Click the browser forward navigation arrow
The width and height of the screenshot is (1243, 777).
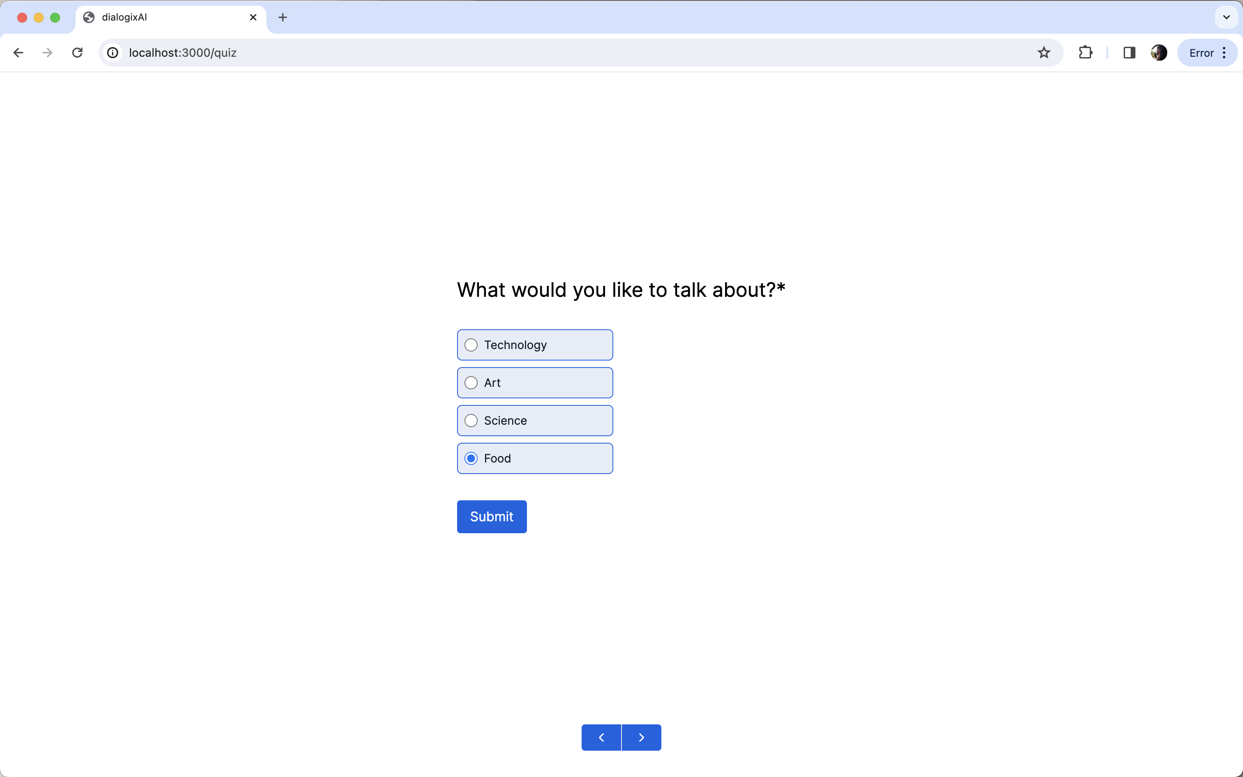(47, 53)
